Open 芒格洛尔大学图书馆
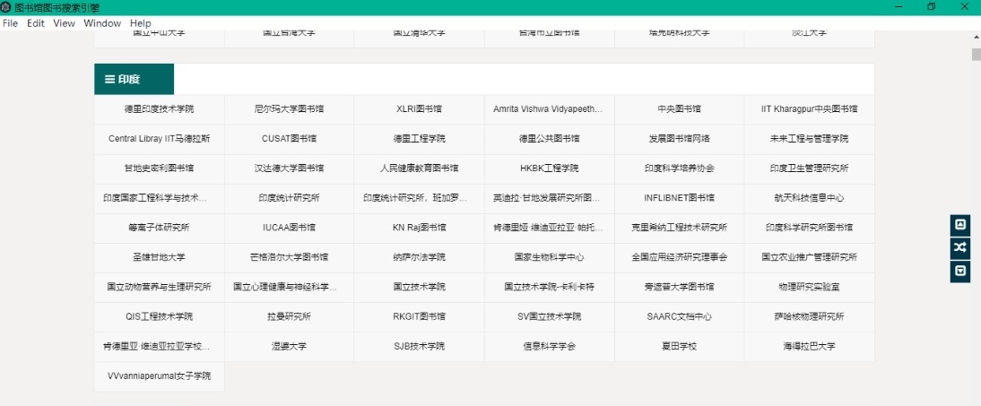Screen dimensions: 981x406 [289, 257]
